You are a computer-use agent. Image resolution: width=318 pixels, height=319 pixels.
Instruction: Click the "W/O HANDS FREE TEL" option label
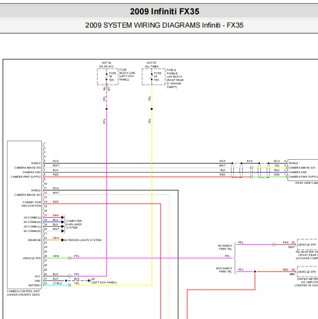coord(224,270)
